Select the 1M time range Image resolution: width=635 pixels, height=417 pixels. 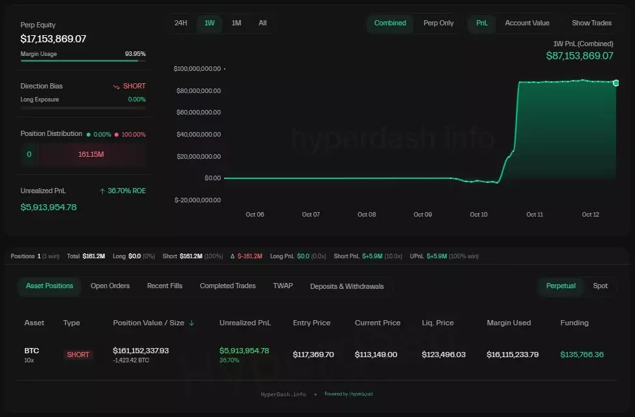coord(236,23)
